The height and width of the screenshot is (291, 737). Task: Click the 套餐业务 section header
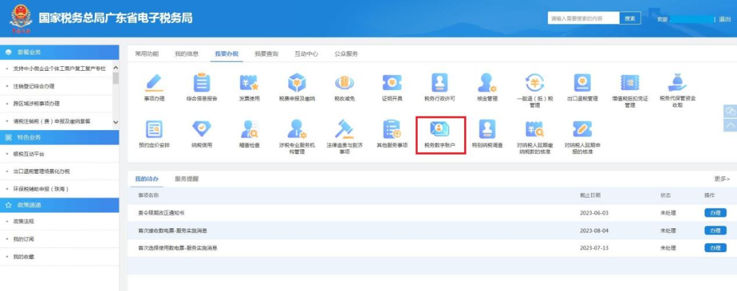click(x=59, y=52)
